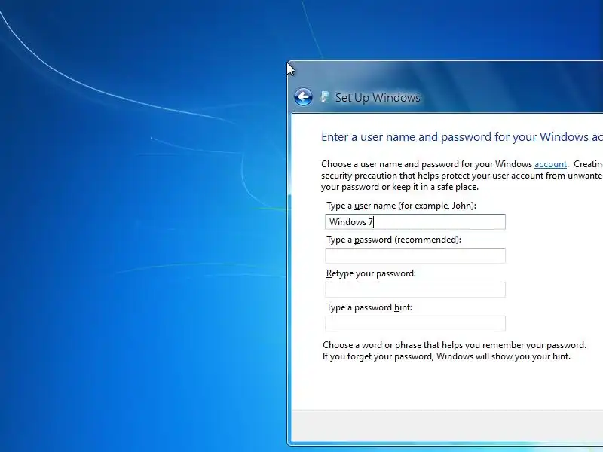Screen dimensions: 603x452
Task: Go back with the blue arrow button
Action: [x=303, y=97]
